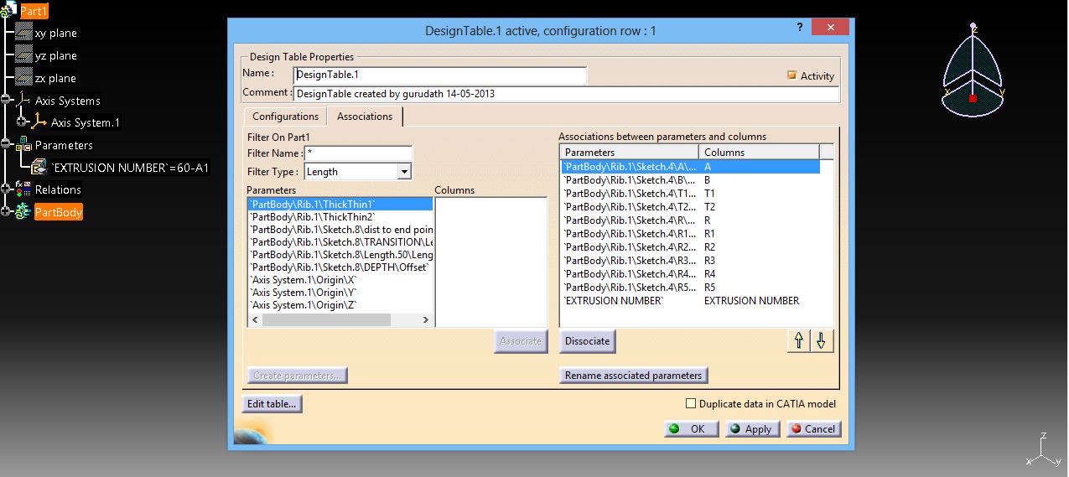1069x477 pixels.
Task: Move the selected association down with the down arrow
Action: click(822, 341)
